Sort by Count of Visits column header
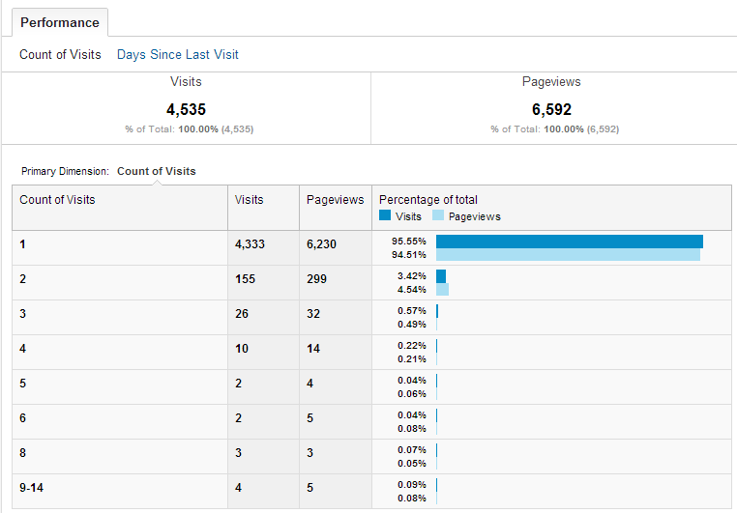The height and width of the screenshot is (513, 737). [x=57, y=200]
